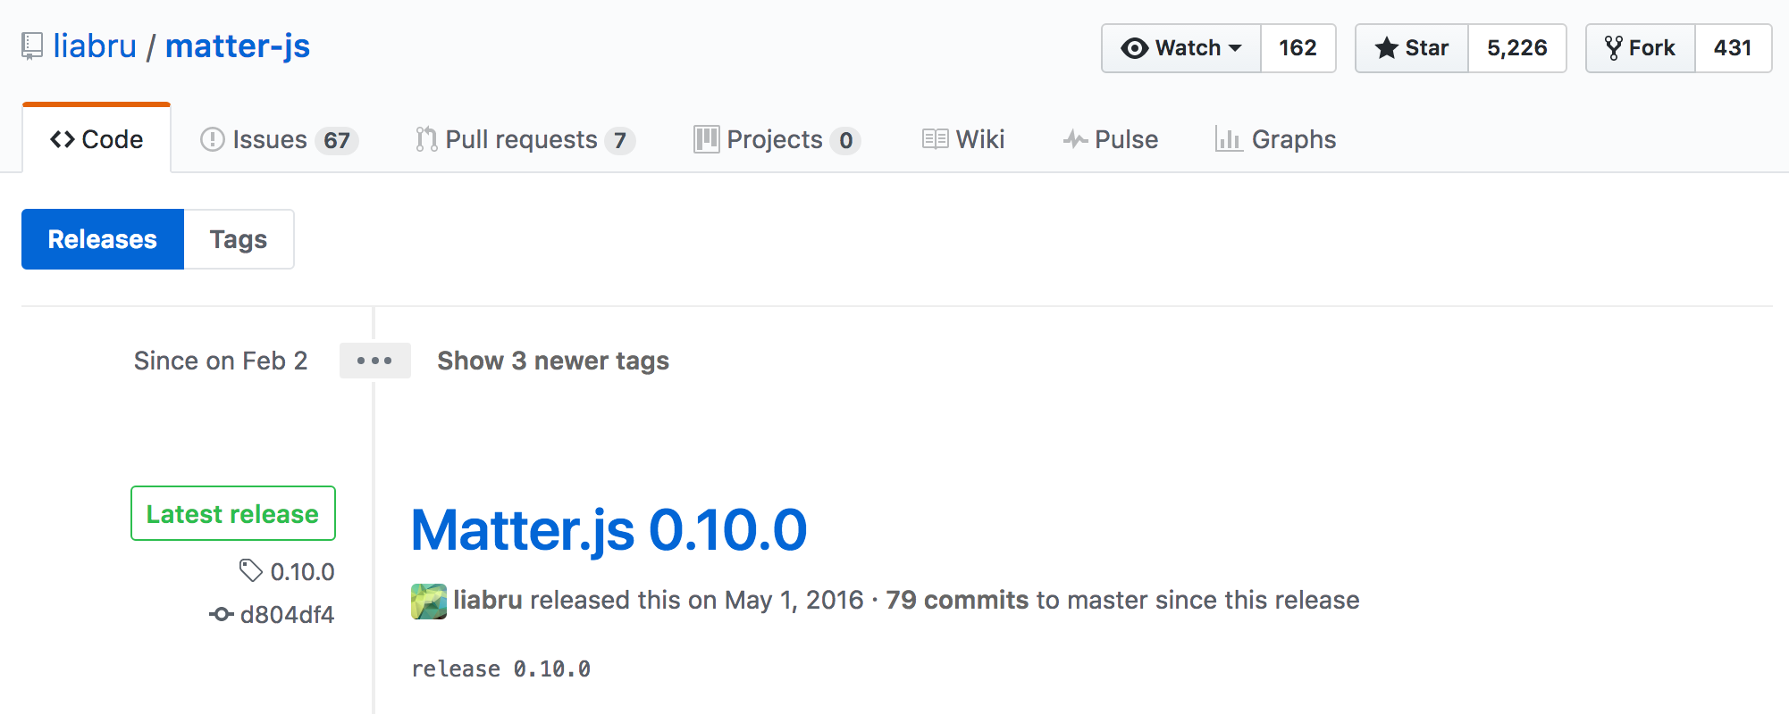View the 431 forks count
Screen dimensions: 1789x714
click(x=1733, y=48)
